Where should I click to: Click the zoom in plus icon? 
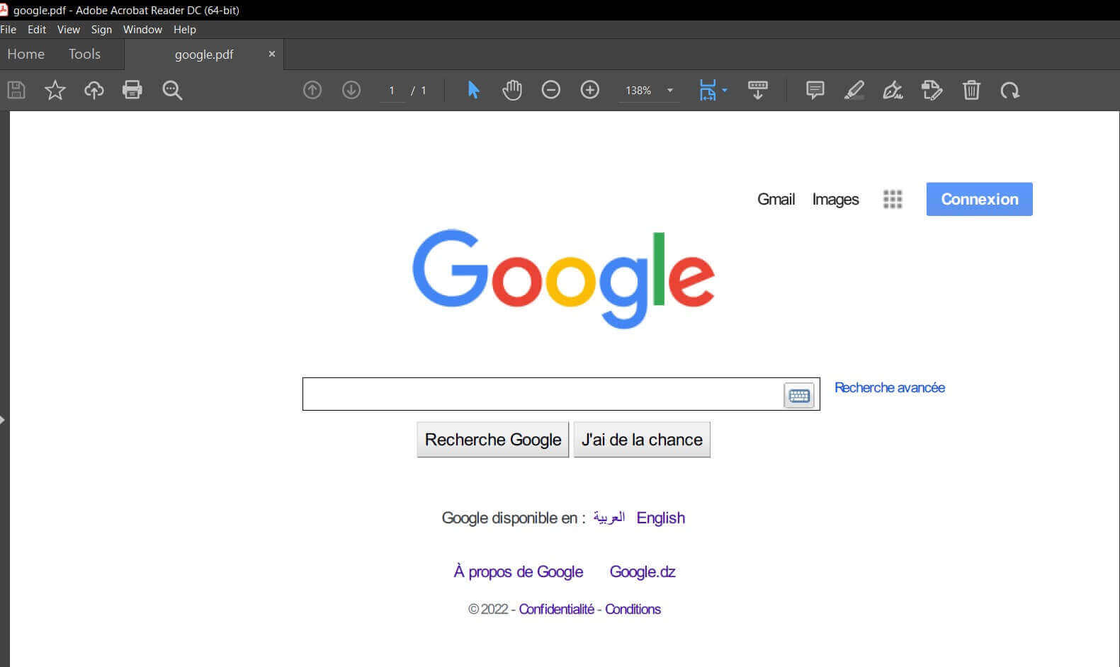[589, 90]
